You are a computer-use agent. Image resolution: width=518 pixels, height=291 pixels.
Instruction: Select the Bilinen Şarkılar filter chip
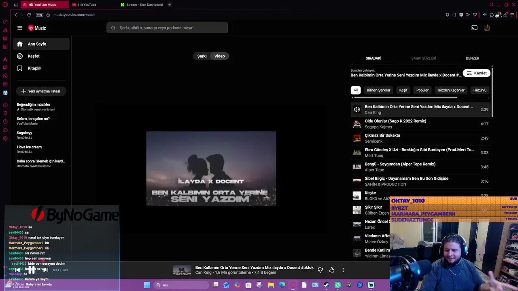click(378, 90)
